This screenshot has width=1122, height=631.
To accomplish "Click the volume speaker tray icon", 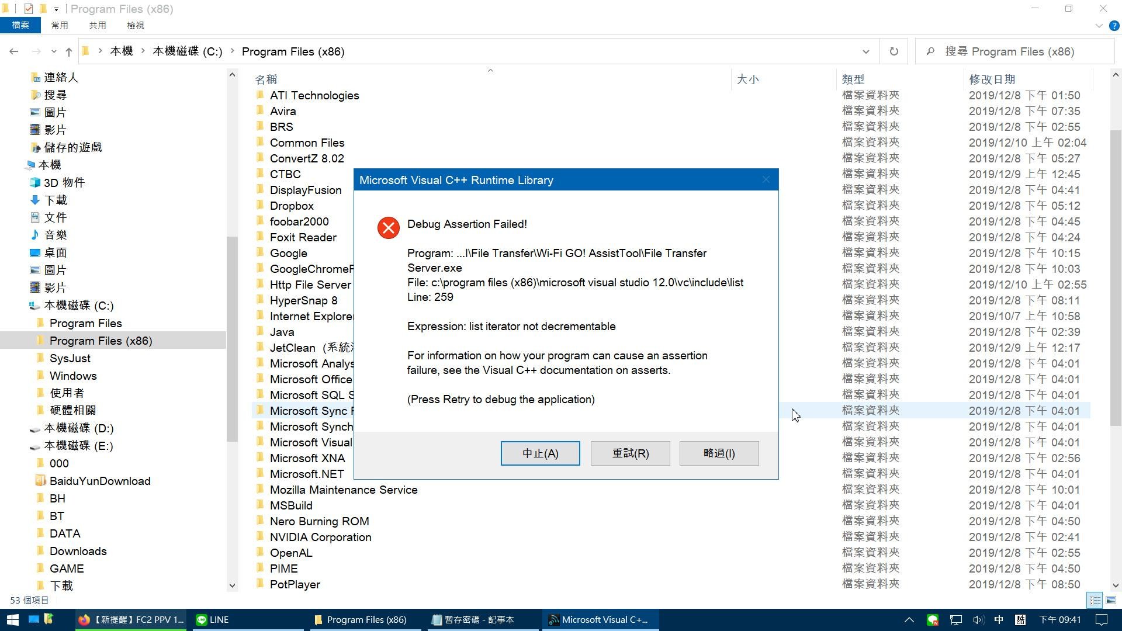I will coord(978,619).
